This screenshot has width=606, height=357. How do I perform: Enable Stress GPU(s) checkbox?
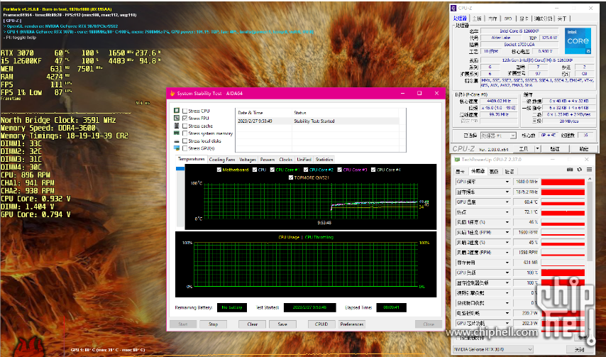(x=184, y=148)
